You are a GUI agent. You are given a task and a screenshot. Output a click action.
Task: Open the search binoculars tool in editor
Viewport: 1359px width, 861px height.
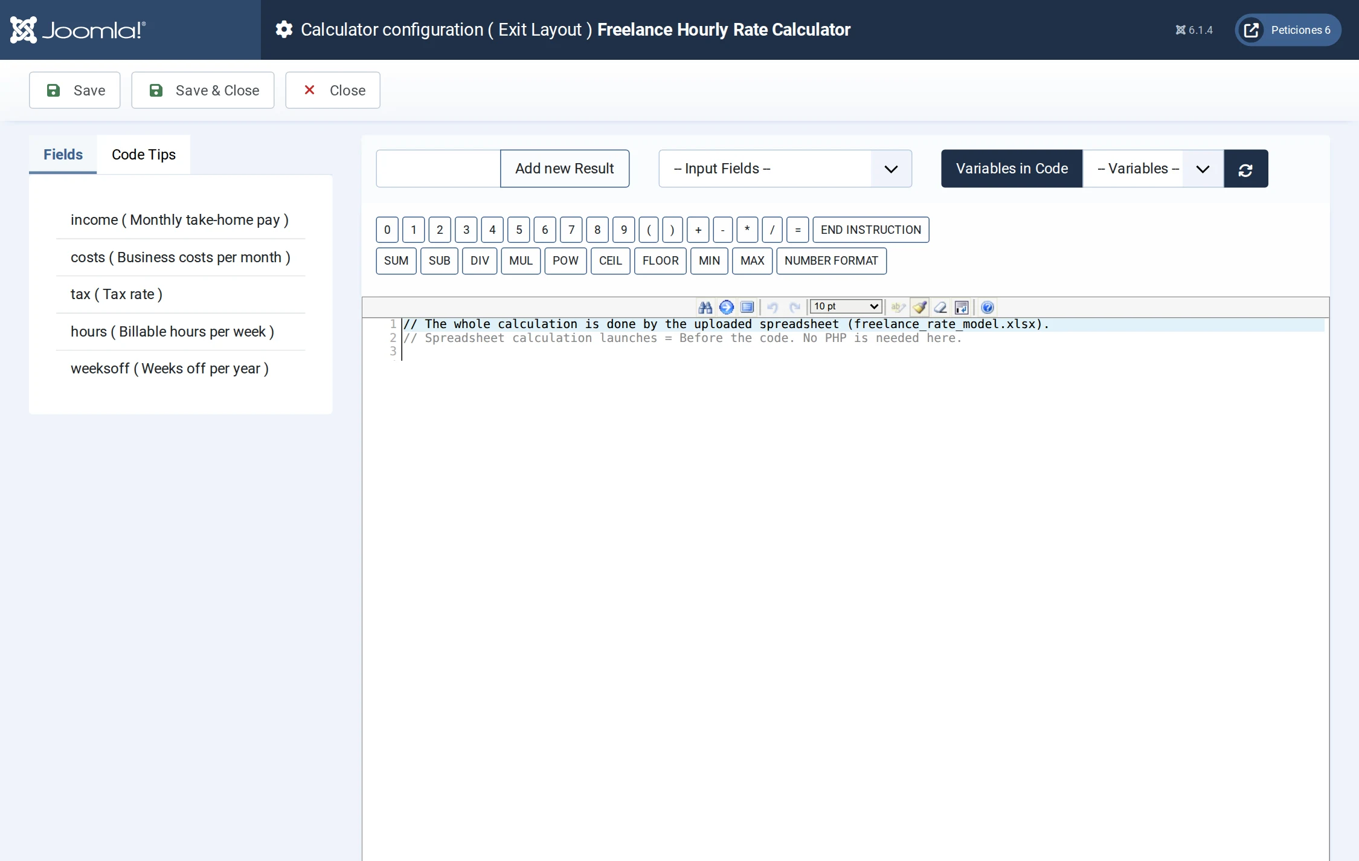coord(705,308)
